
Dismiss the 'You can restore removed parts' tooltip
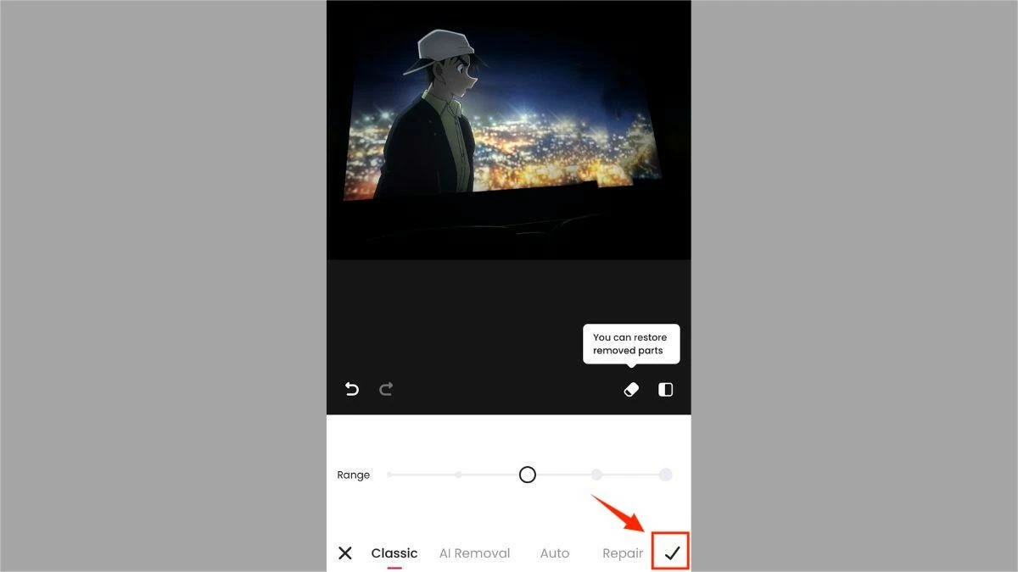click(630, 344)
